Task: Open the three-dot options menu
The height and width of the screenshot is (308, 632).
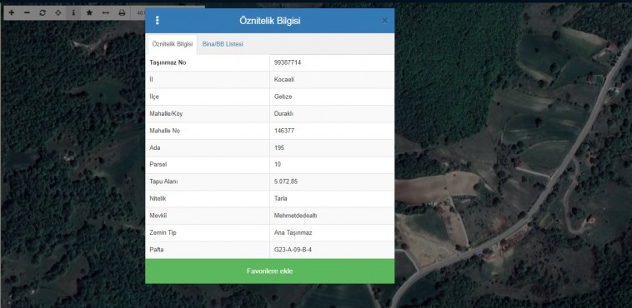Action: [x=158, y=21]
